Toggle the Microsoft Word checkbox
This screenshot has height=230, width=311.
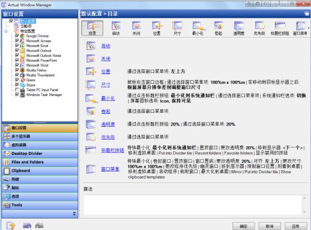pyautogui.click(x=17, y=65)
